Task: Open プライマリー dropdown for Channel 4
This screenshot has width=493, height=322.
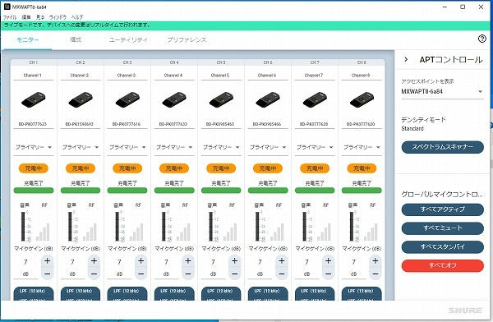Action: [174, 147]
